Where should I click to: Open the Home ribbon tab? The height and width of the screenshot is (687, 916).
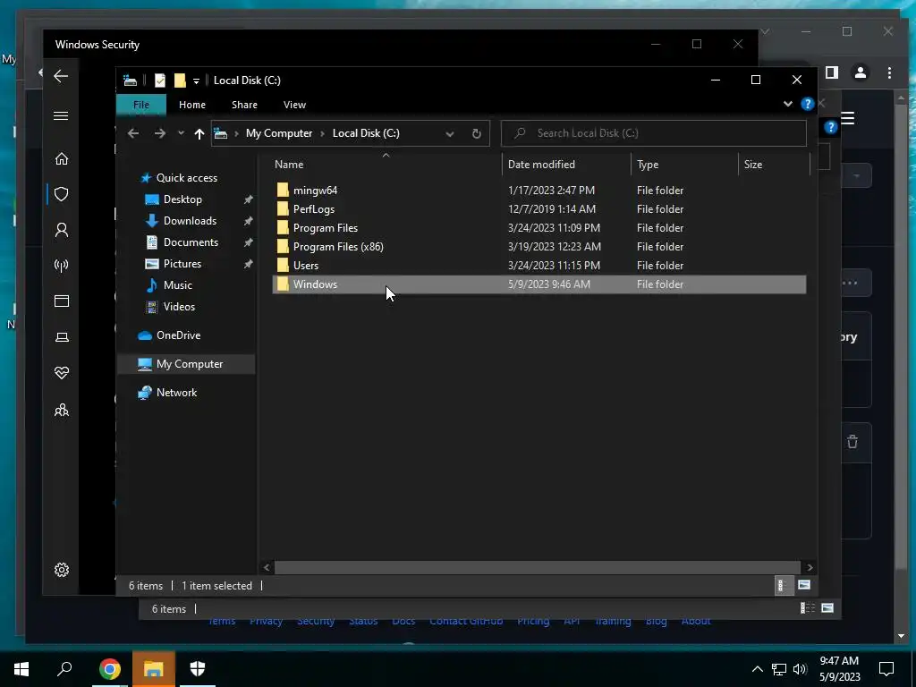pos(192,105)
